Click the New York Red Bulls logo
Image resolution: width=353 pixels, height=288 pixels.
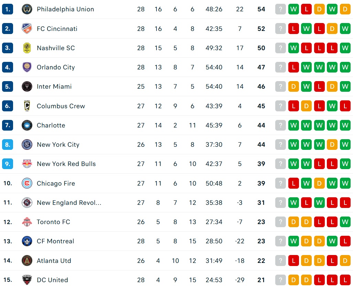(x=27, y=164)
